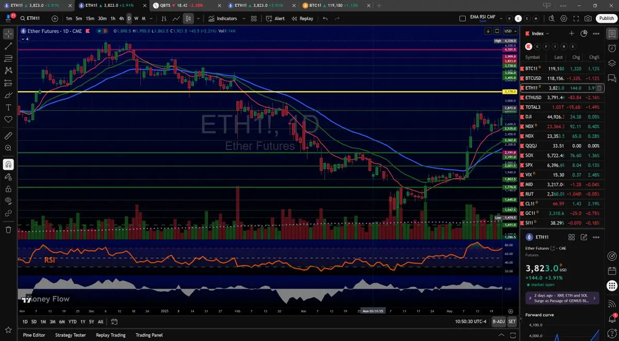Open the Alerts clock icon in right sidebar
Screen dimensions: 619x341
point(611,49)
